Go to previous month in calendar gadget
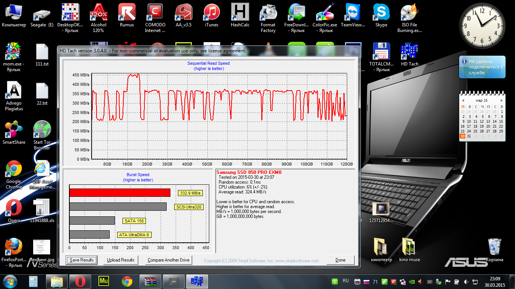Screen dimensions: 515x289 point(462,101)
